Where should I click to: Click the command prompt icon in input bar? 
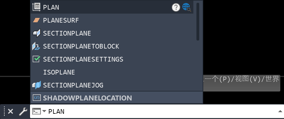[x=37, y=111]
